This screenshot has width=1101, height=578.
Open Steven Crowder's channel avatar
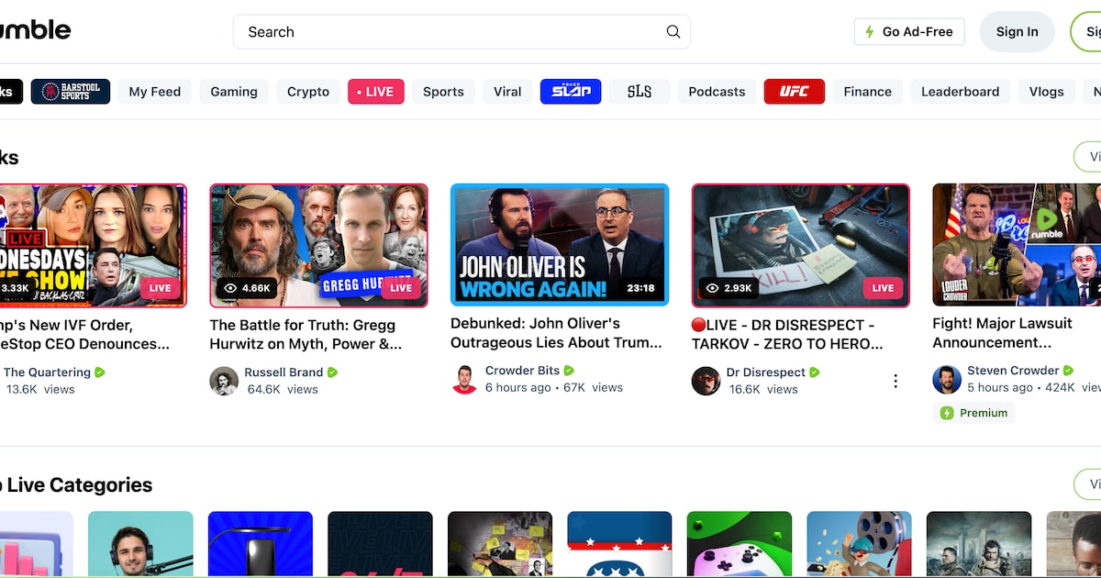pyautogui.click(x=947, y=380)
